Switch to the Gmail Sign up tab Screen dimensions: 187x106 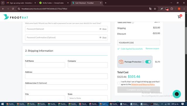pos(21,3)
